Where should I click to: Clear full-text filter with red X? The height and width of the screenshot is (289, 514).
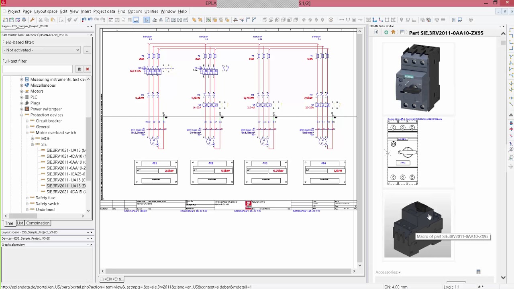point(87,69)
